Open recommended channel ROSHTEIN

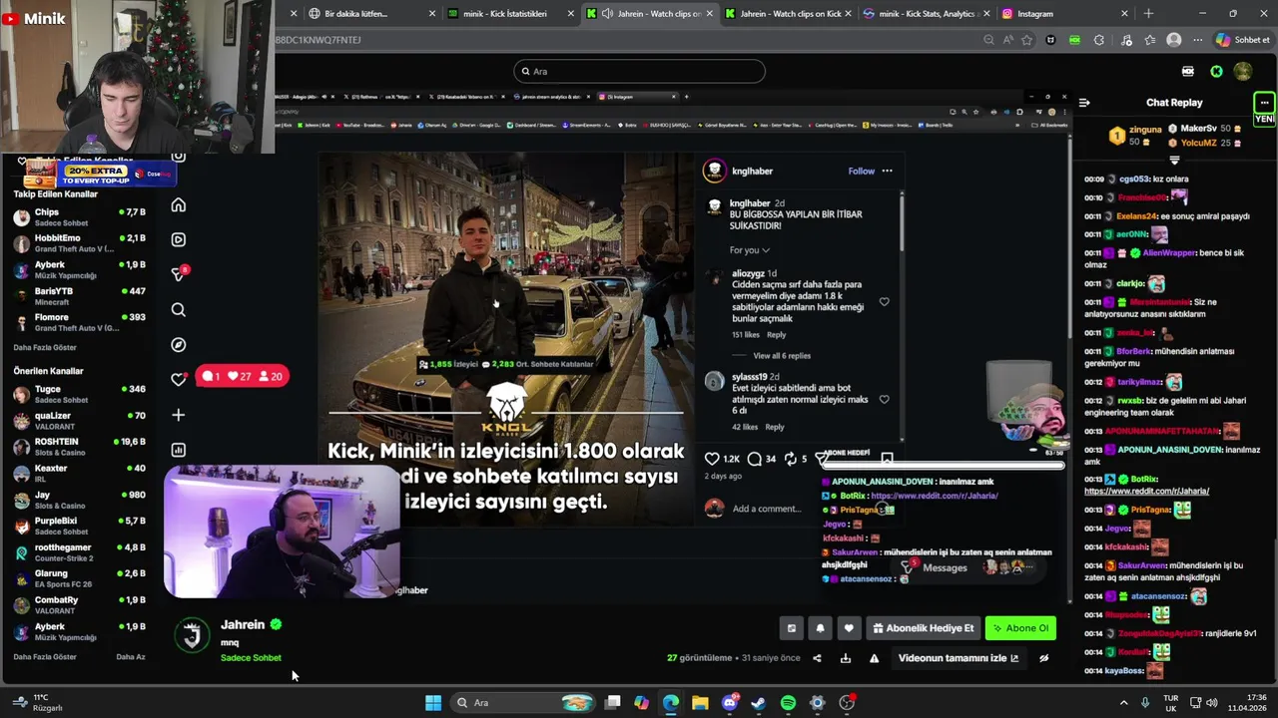[80, 446]
